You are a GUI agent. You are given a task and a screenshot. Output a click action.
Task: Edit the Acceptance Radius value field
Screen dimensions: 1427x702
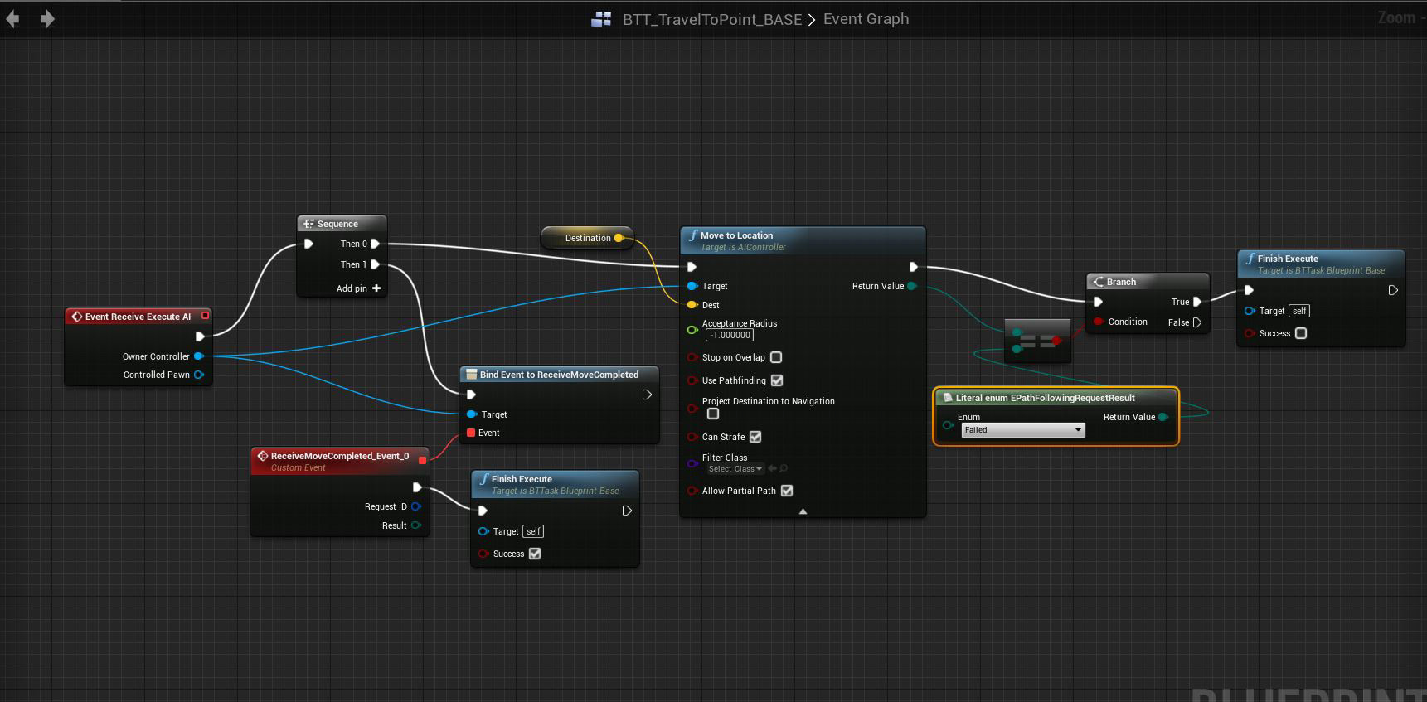click(730, 335)
